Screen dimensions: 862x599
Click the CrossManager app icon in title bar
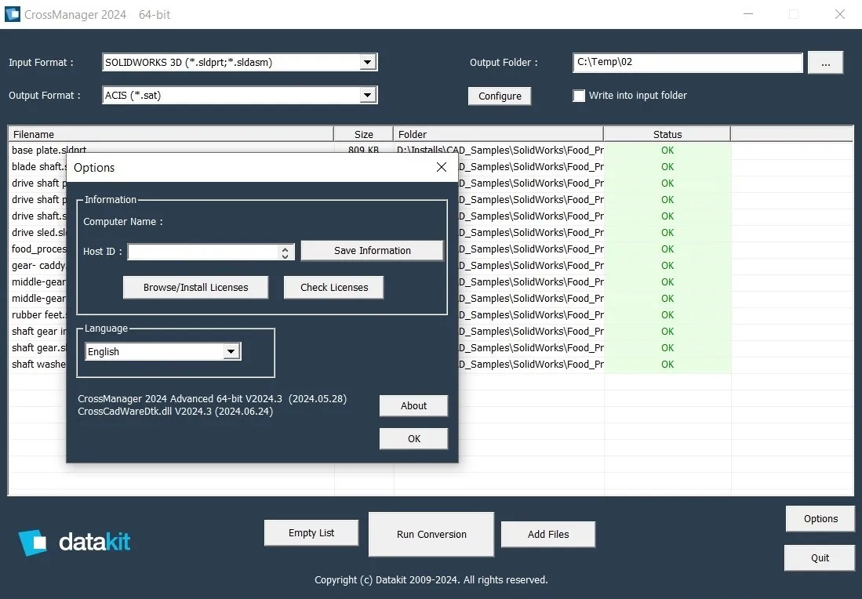click(12, 14)
